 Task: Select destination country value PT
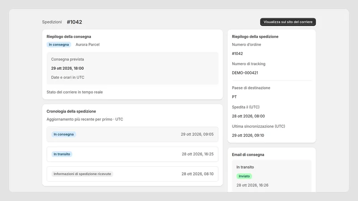click(x=234, y=97)
